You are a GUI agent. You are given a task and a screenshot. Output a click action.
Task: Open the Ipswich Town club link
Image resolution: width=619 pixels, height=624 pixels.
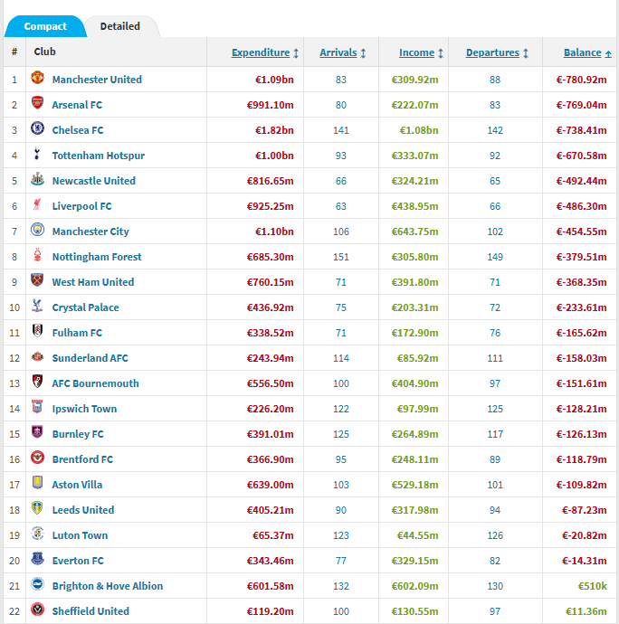pyautogui.click(x=84, y=409)
